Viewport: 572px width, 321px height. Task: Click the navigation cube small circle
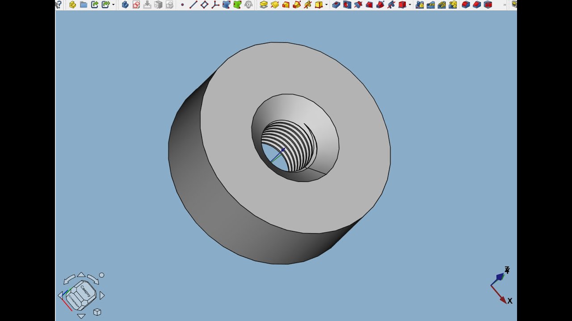click(101, 275)
